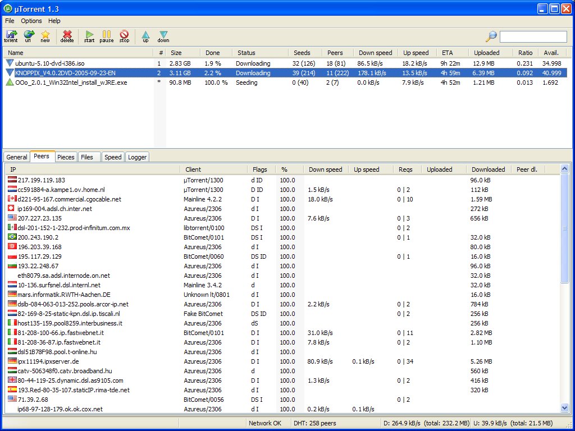Image resolution: width=575 pixels, height=431 pixels.
Task: Click the seeding icon of OOo_2.0.1 torrent
Action: coord(10,82)
